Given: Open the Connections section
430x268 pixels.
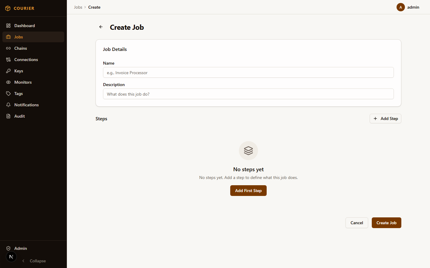Looking at the screenshot, I should [26, 60].
